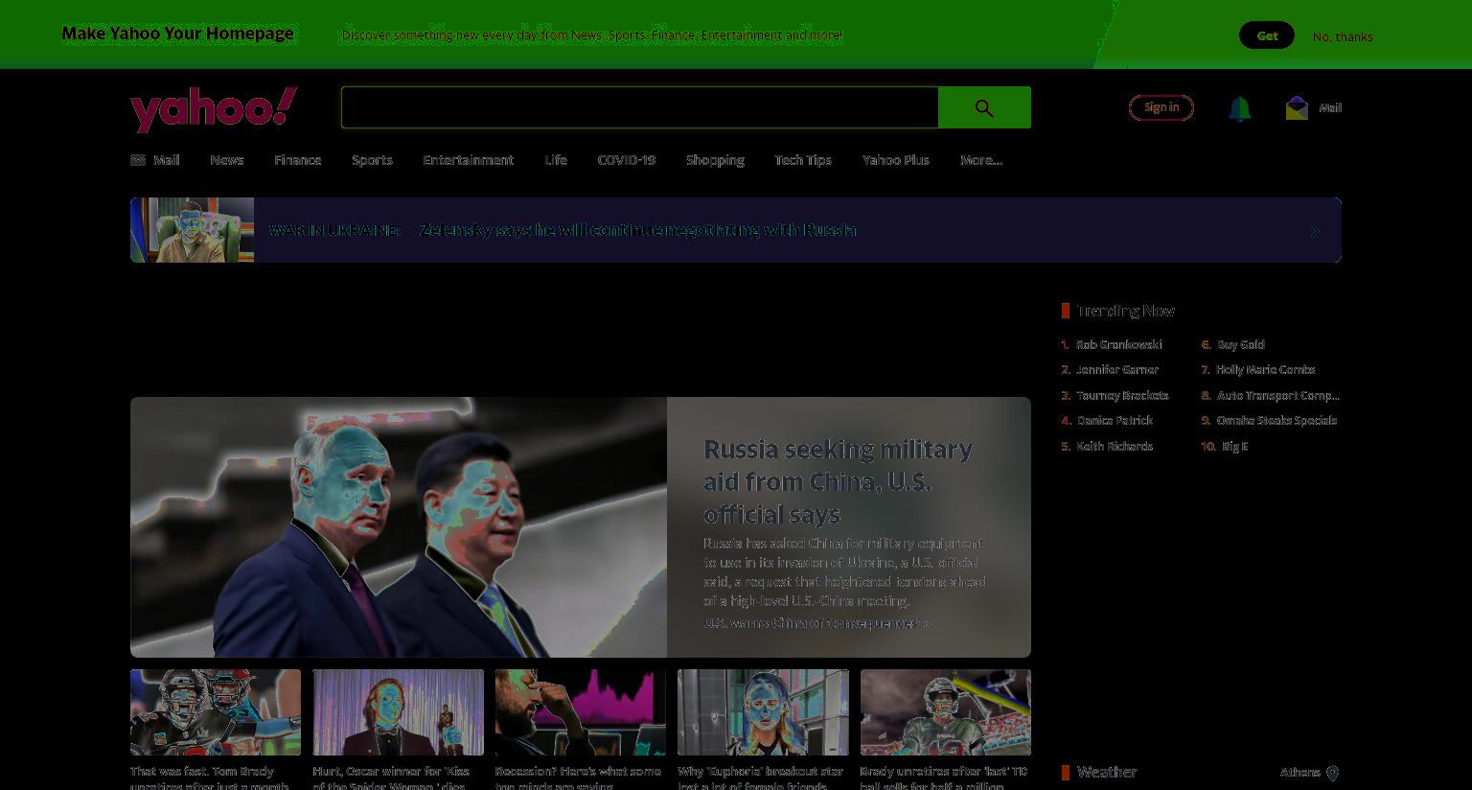This screenshot has height=790, width=1472.
Task: Click the Make Yahoo Your Homepage text
Action: click(x=177, y=34)
